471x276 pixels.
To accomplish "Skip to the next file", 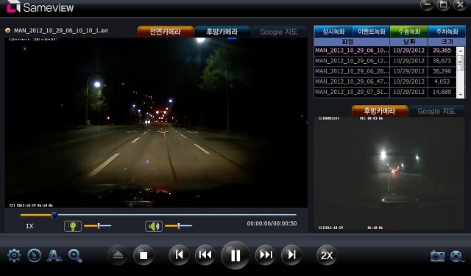I will [291, 255].
